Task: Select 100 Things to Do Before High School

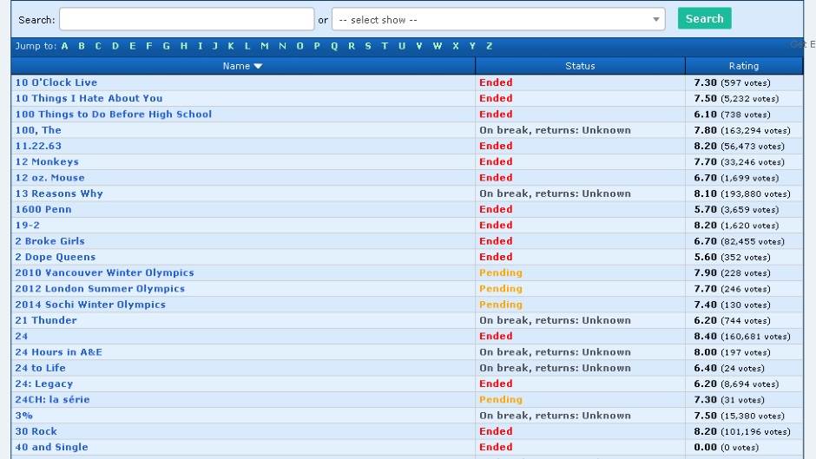Action: point(113,115)
